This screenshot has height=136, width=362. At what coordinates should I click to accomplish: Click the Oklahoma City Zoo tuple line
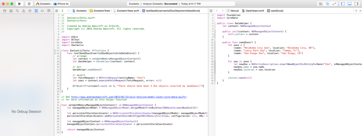[274, 48]
